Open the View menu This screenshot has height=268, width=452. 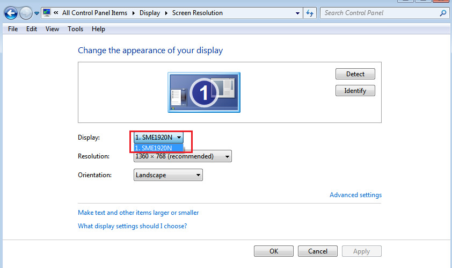tap(52, 29)
